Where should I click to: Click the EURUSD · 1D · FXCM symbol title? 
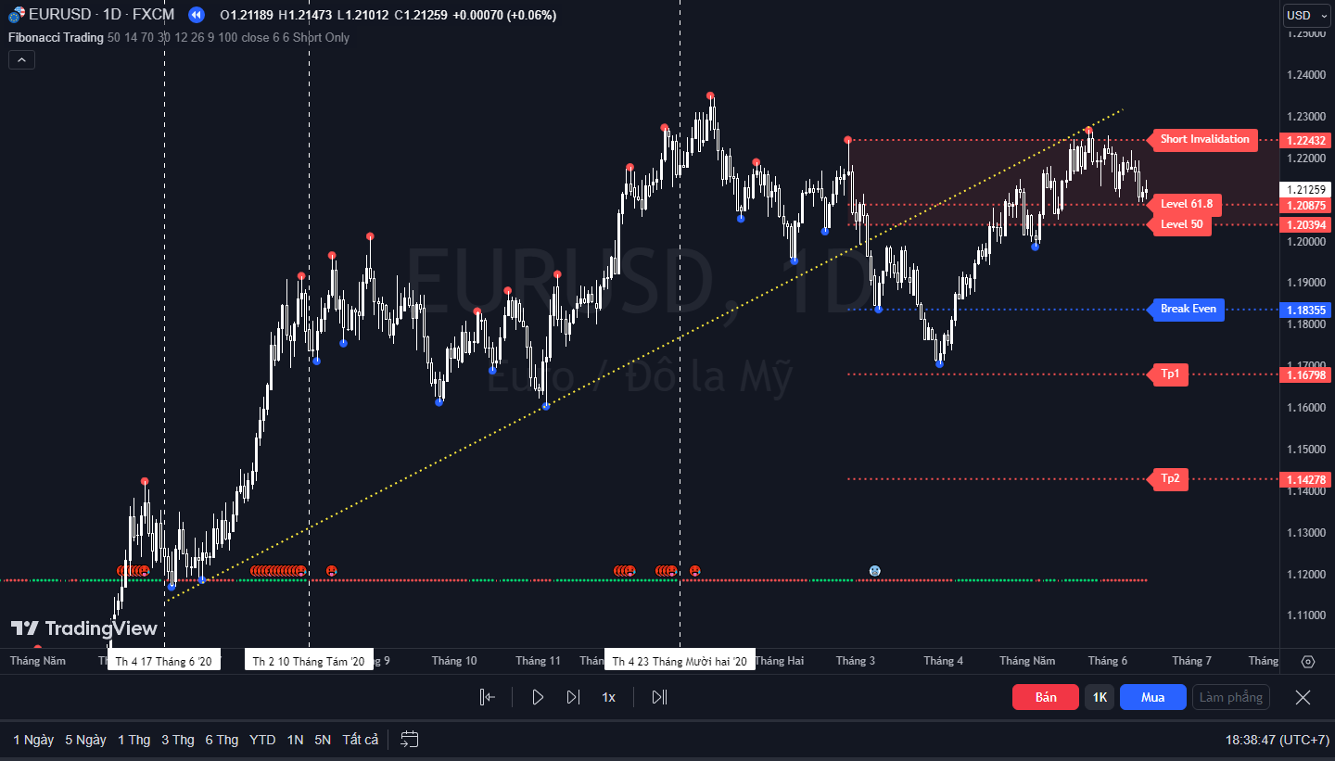102,15
